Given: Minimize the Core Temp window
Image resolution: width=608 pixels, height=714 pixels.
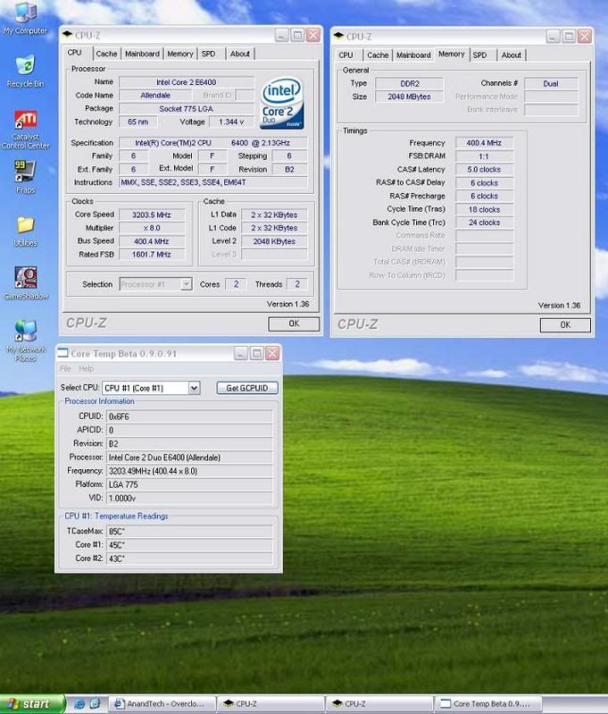Looking at the screenshot, I should 241,353.
